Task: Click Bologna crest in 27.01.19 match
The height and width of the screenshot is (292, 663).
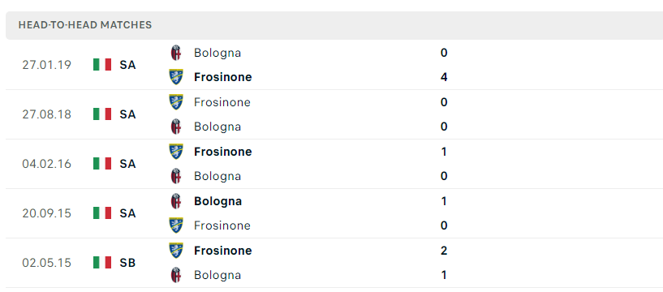Action: 176,53
